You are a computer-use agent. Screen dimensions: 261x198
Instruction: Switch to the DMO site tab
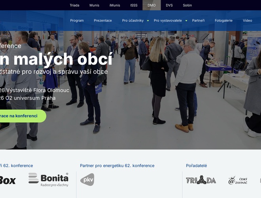pyautogui.click(x=151, y=5)
